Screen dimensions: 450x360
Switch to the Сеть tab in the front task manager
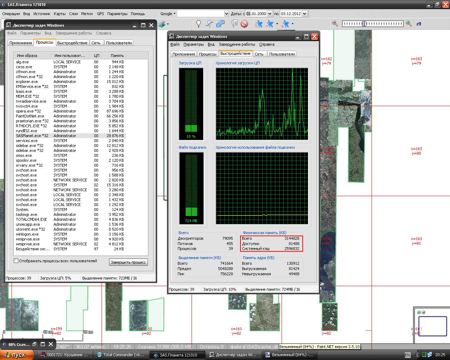[259, 54]
